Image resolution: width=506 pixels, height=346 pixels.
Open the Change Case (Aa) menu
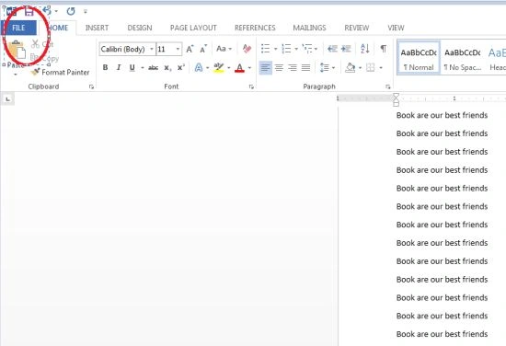[x=224, y=49]
